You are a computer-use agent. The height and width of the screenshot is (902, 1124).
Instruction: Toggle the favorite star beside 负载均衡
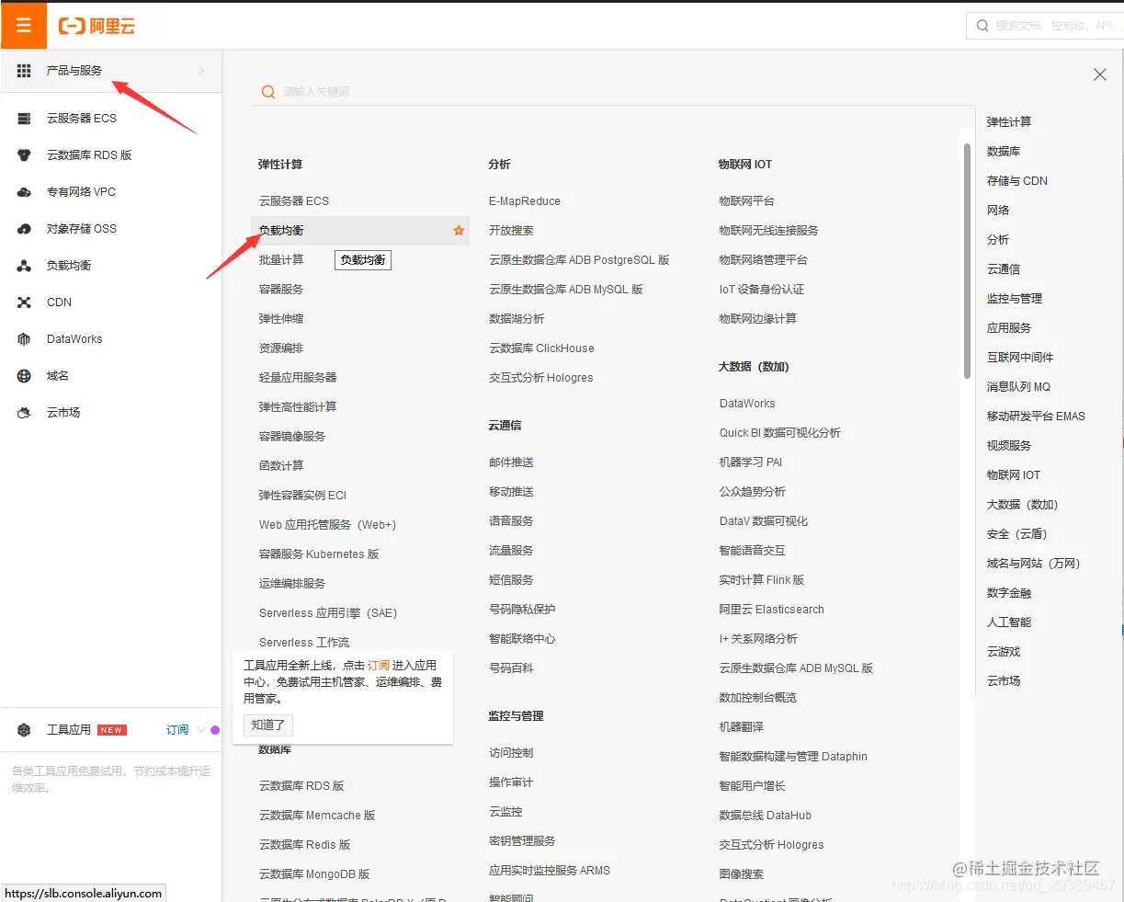pos(459,231)
